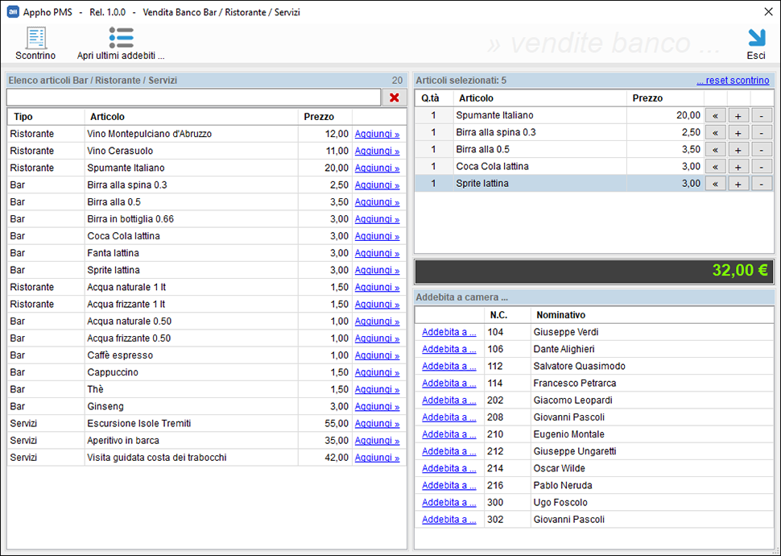Clear search with the red X icon
The image size is (781, 556).
point(395,98)
